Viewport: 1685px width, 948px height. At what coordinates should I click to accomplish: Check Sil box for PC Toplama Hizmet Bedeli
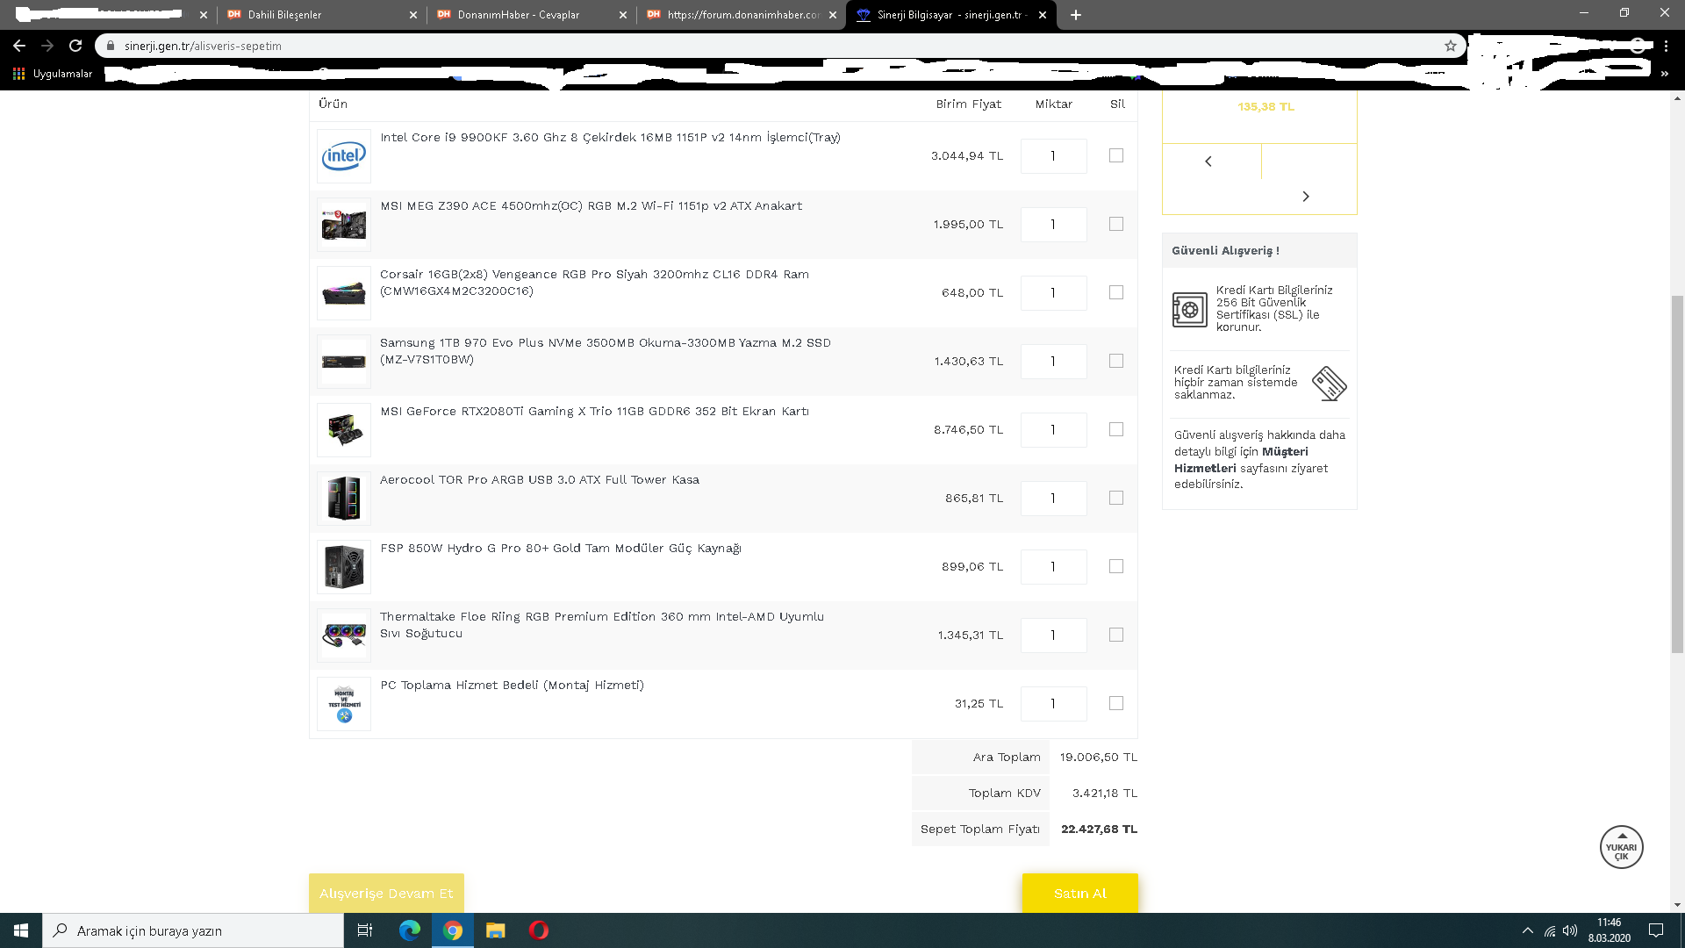coord(1116,703)
